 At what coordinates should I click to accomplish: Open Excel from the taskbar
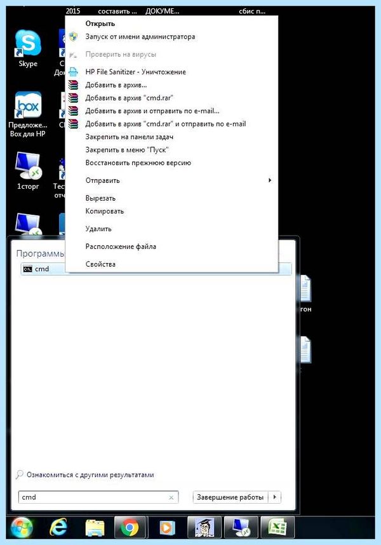tap(277, 528)
